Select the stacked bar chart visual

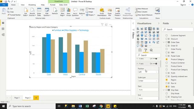(x=138, y=29)
